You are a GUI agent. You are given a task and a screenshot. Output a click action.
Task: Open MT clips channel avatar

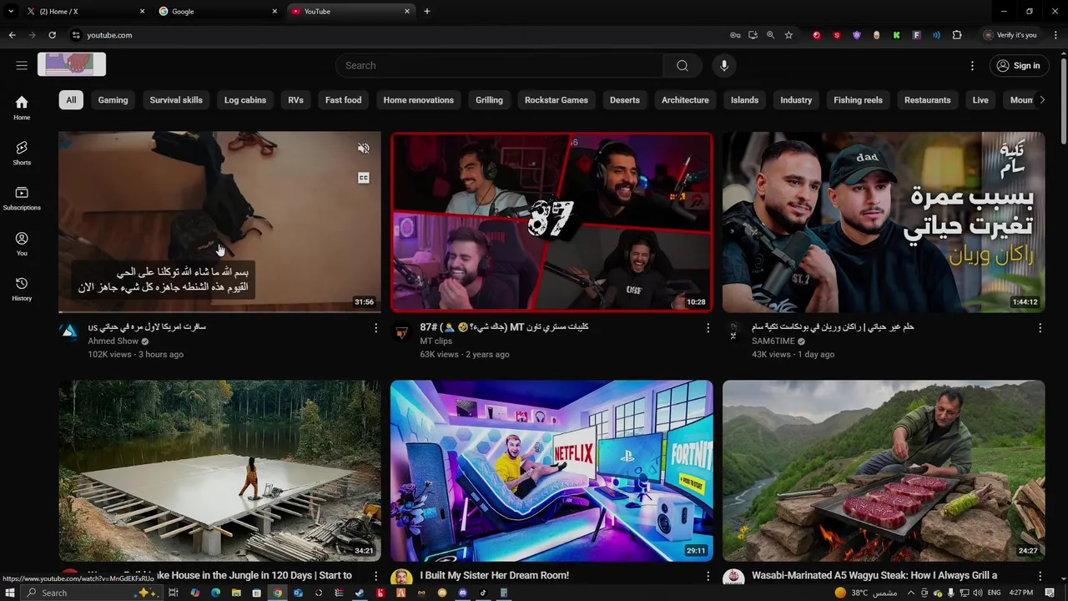(401, 331)
